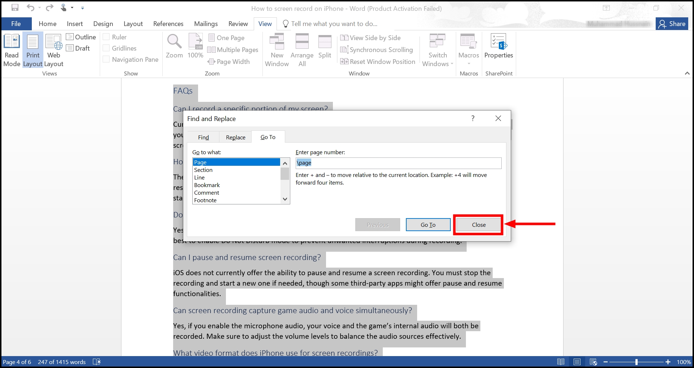Click Close in the Find and Replace dialog
The height and width of the screenshot is (368, 694).
tap(479, 225)
